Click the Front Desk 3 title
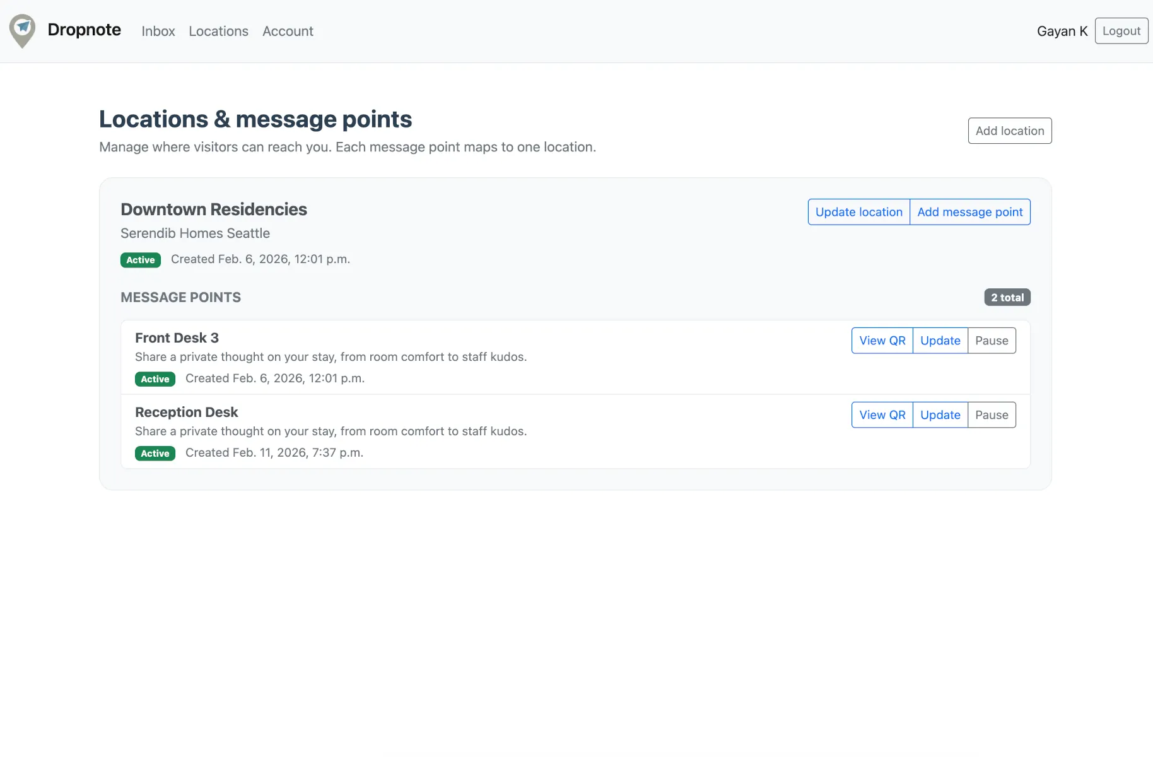Image resolution: width=1153 pixels, height=757 pixels. point(177,338)
